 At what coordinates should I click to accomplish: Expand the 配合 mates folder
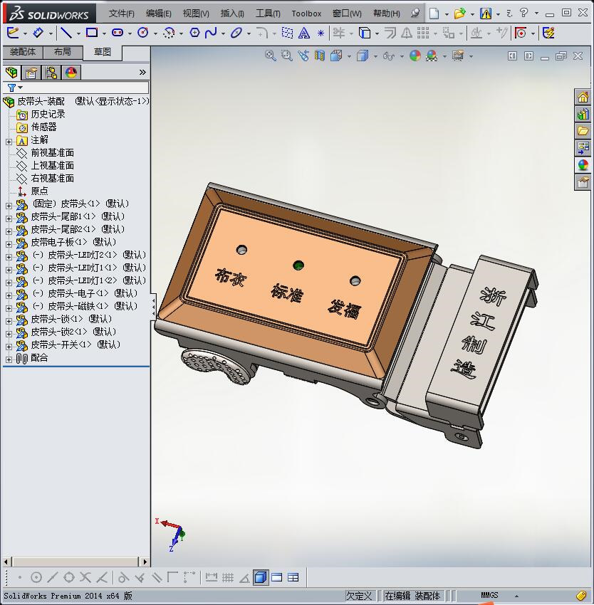pos(9,359)
